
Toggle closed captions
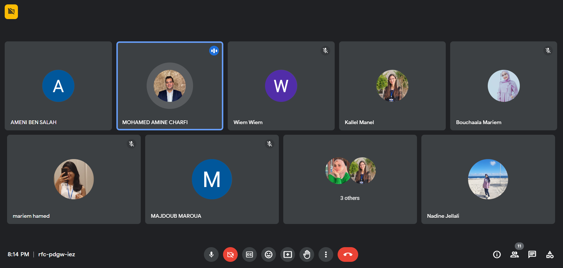point(249,254)
